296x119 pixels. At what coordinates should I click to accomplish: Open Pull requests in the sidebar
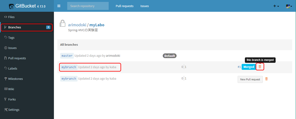pos(27,58)
